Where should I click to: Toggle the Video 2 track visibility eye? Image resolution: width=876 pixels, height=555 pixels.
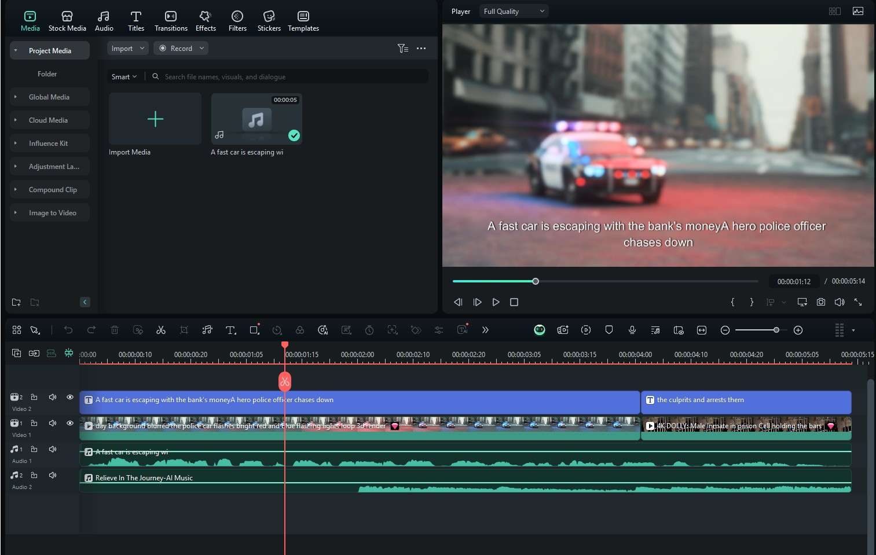(x=70, y=397)
